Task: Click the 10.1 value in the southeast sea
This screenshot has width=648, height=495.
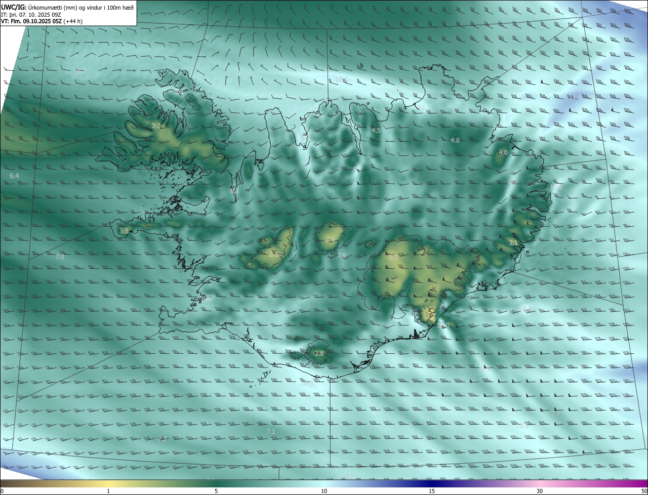Action: [x=522, y=426]
